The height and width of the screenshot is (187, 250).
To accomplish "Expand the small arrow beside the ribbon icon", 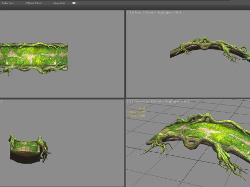I will tap(77, 3).
